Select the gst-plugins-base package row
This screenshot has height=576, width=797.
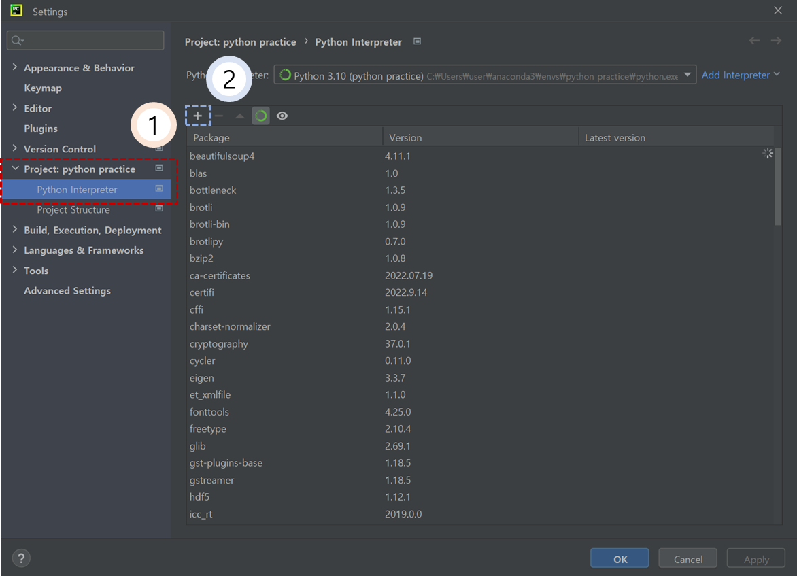point(480,462)
